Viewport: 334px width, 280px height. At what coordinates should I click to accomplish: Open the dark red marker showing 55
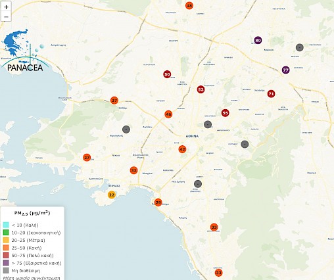[225, 113]
